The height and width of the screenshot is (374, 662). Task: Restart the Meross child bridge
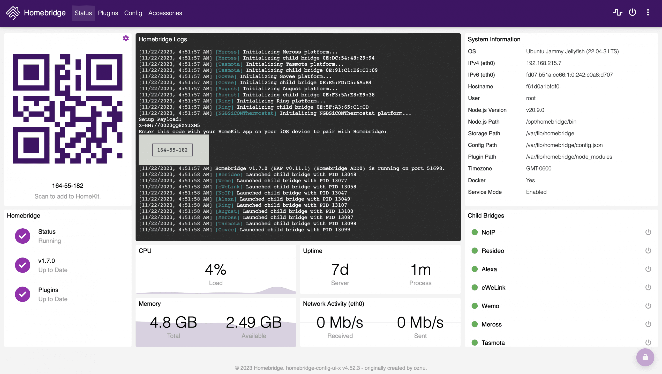[x=648, y=324]
